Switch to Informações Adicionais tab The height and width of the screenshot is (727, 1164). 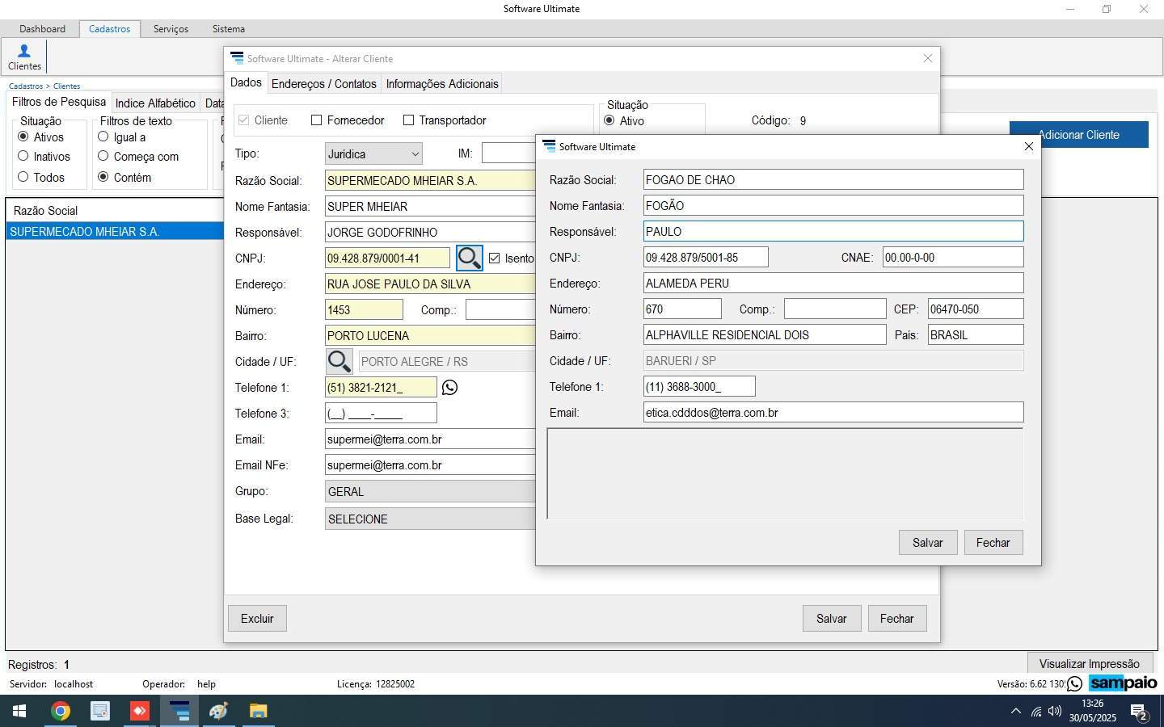442,84
